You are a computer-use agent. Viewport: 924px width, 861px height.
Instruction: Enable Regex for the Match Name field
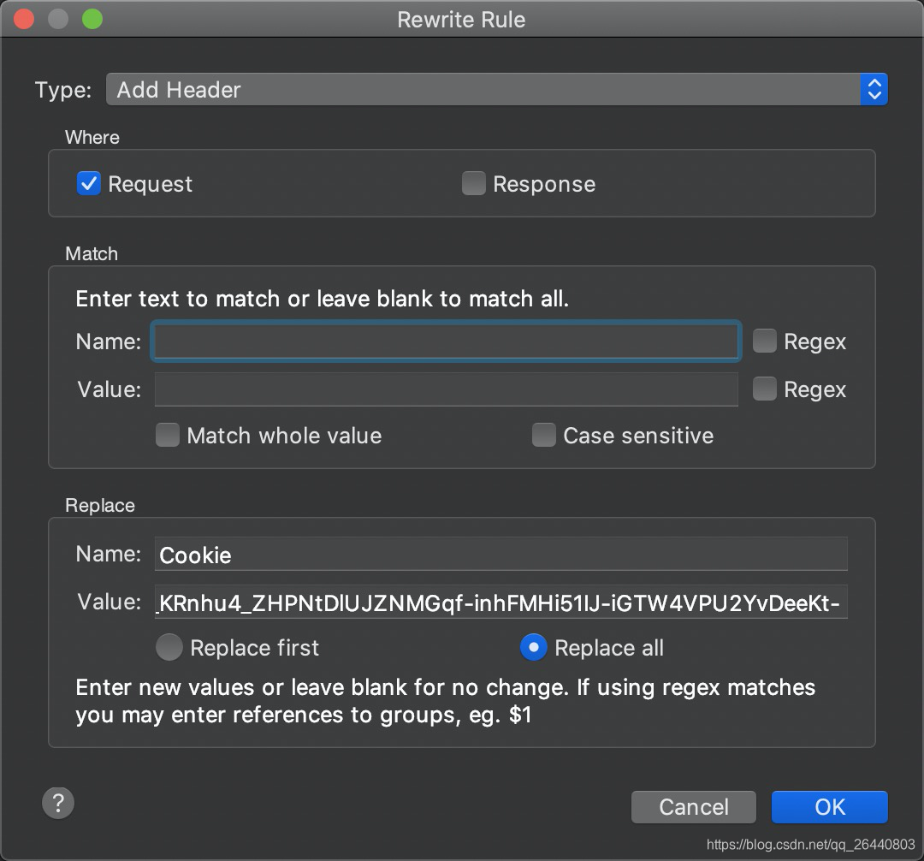[x=764, y=341]
